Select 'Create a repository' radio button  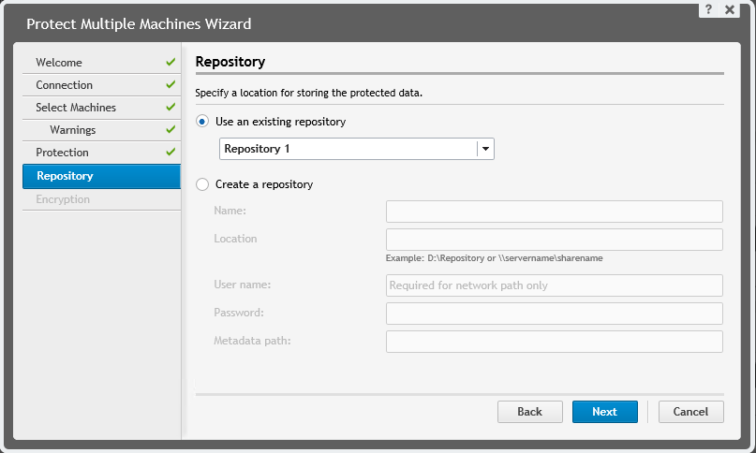point(202,184)
